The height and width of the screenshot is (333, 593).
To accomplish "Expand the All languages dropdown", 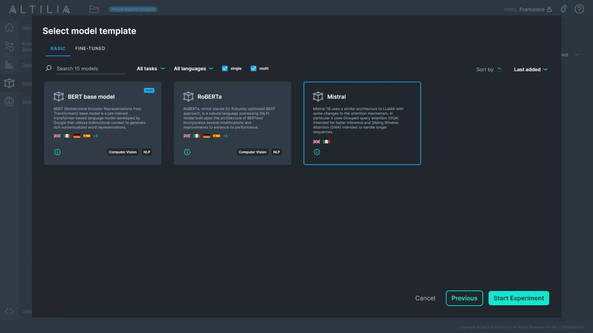I will (194, 68).
